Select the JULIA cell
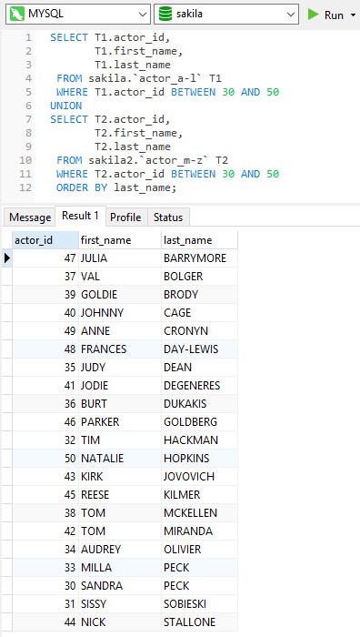Image resolution: width=360 pixels, height=637 pixels. tap(120, 258)
